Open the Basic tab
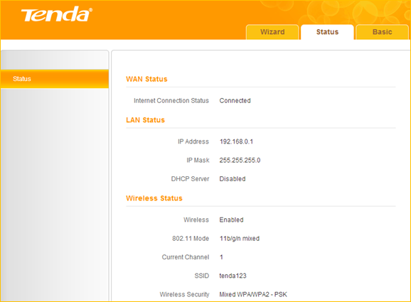This screenshot has width=411, height=302. (382, 32)
